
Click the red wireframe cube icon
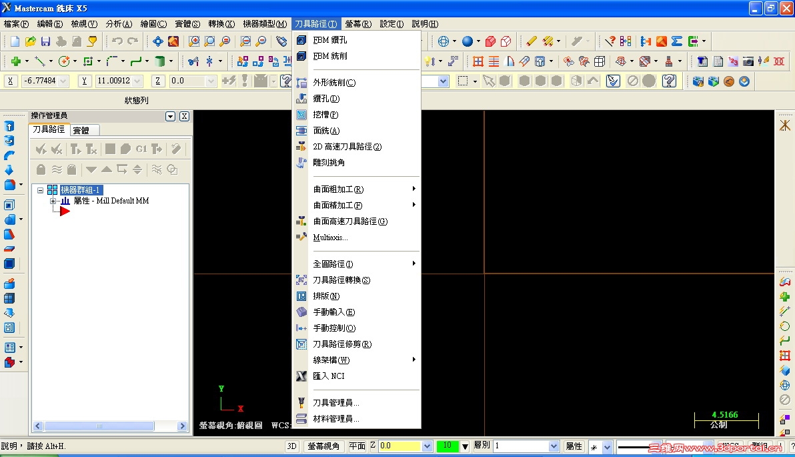pos(506,41)
